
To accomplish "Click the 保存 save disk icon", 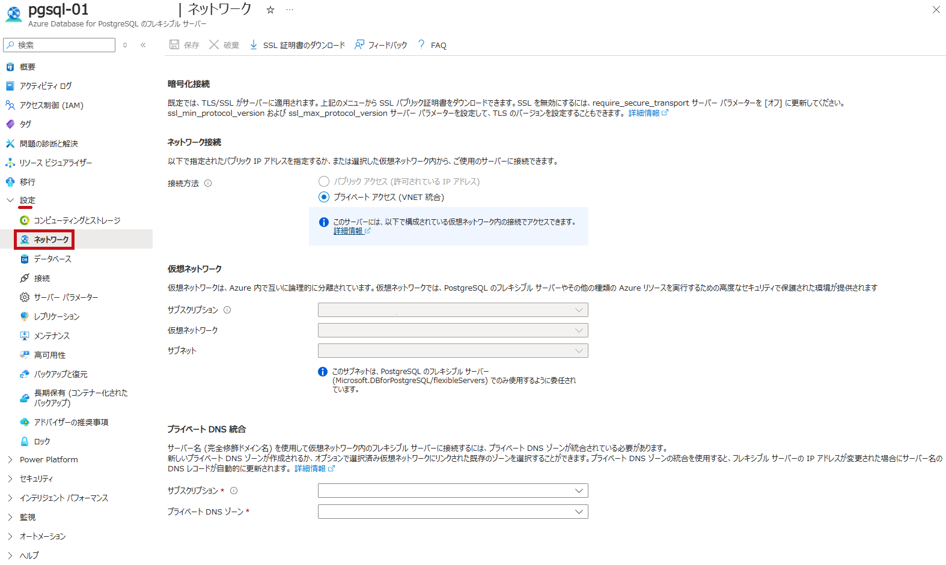I will (174, 44).
